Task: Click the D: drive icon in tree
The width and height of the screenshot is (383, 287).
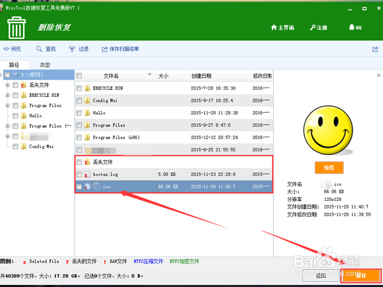Action: [x=15, y=75]
